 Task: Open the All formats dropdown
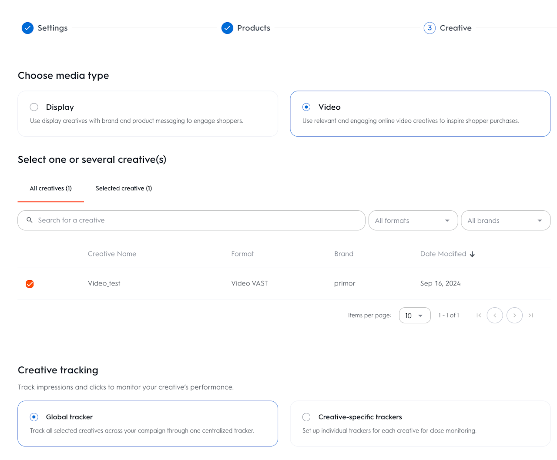pos(413,221)
